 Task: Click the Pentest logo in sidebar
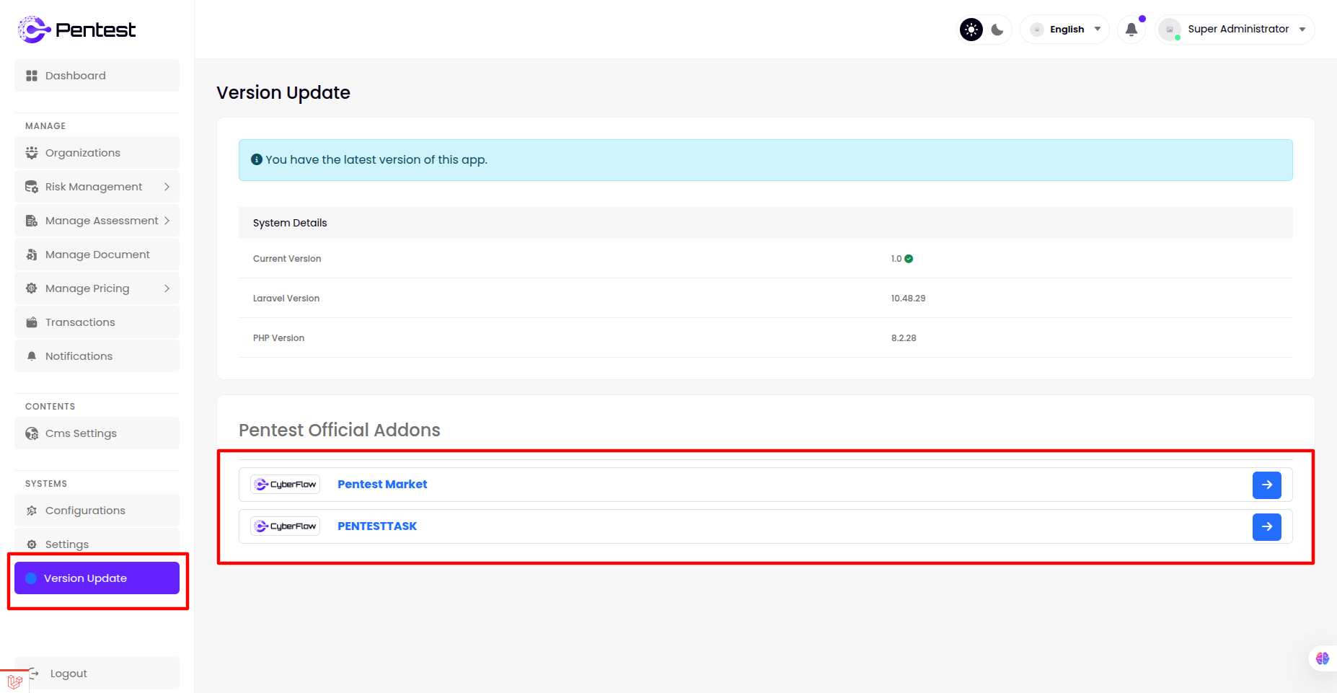(76, 30)
